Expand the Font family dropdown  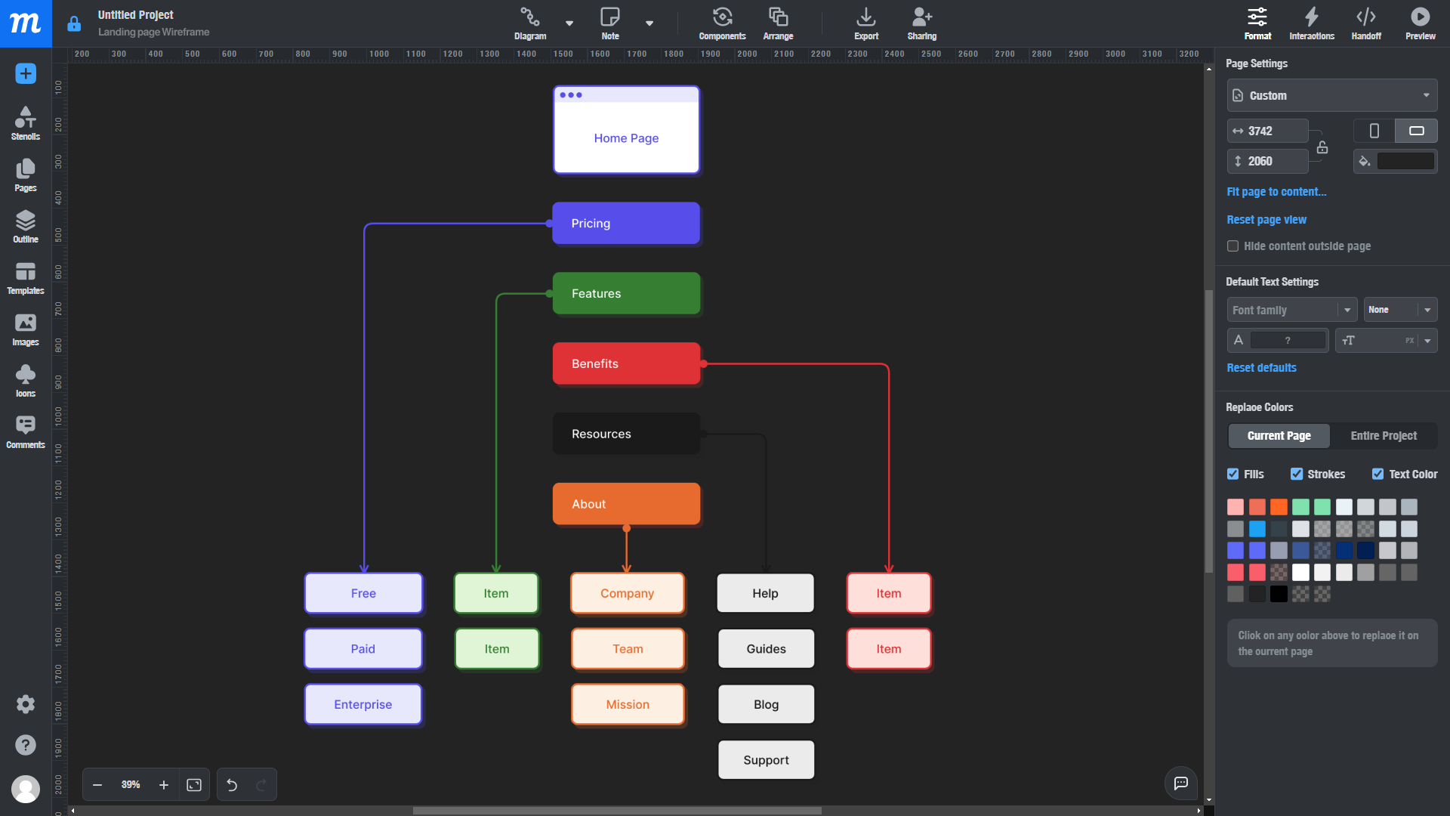pos(1346,309)
